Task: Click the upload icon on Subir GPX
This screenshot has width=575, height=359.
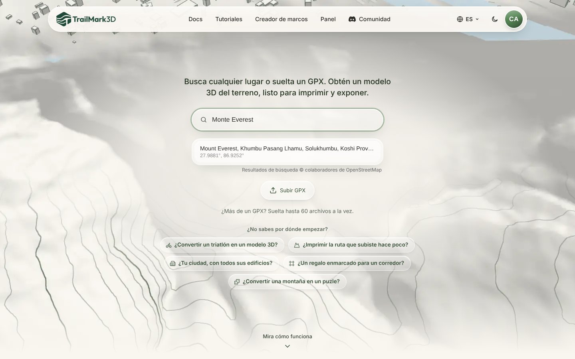Action: pos(273,190)
